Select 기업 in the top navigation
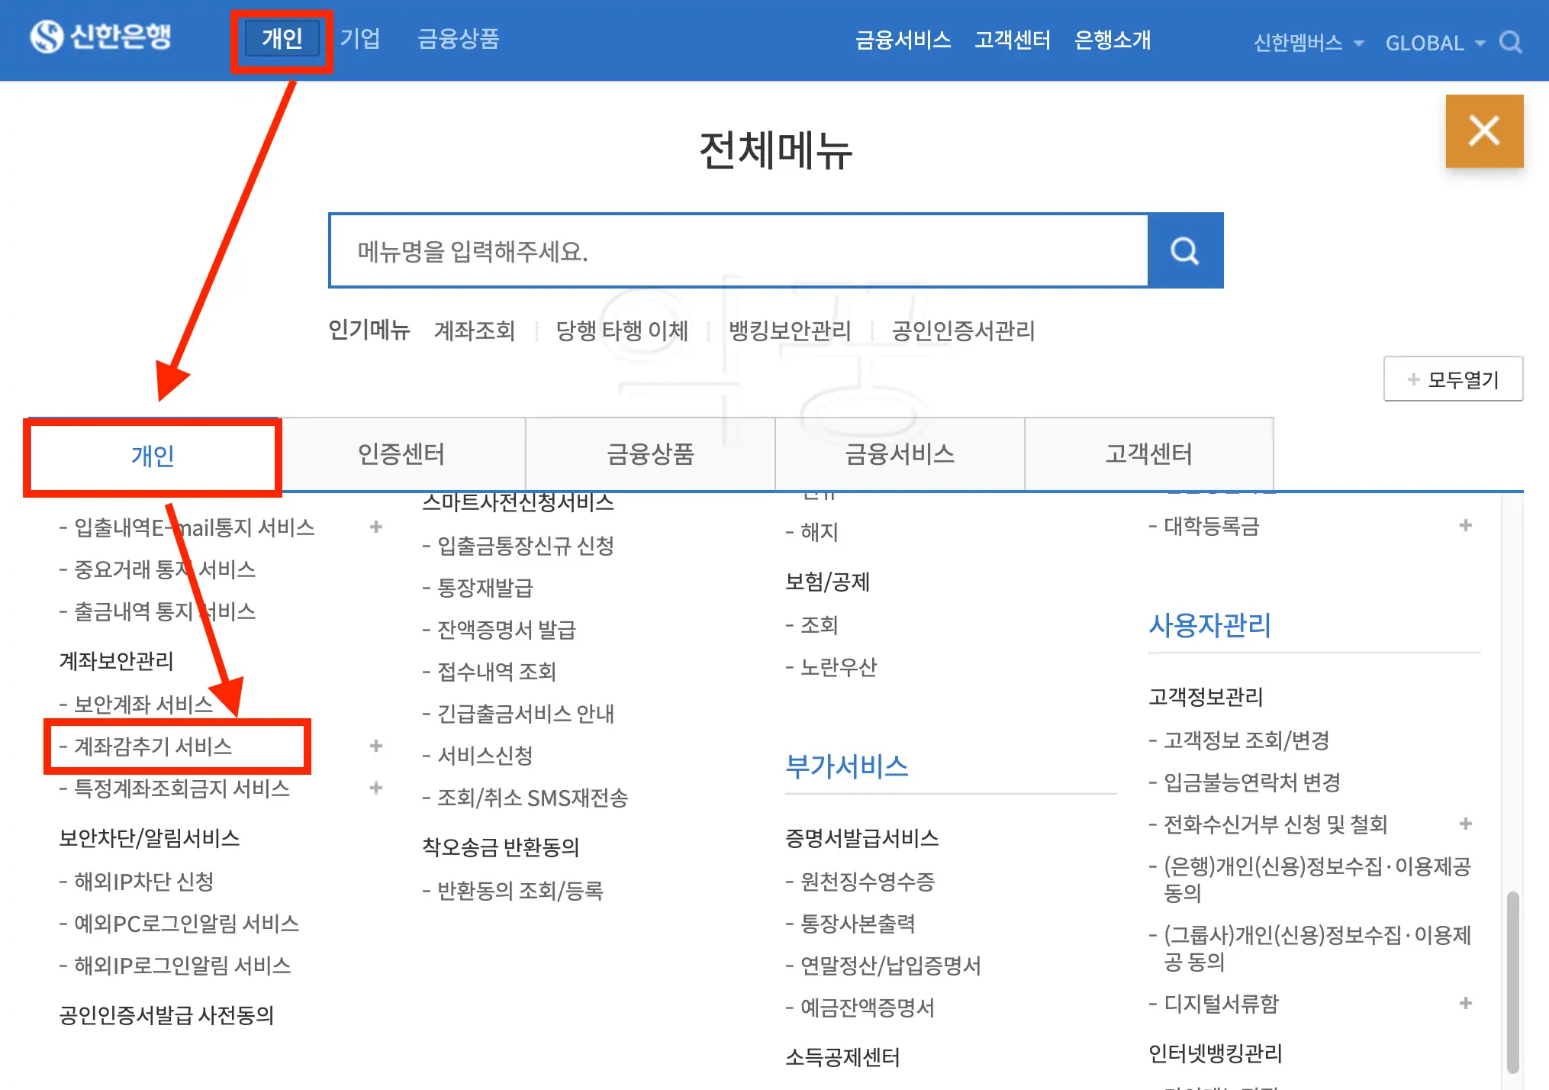Viewport: 1549px width, 1090px height. pyautogui.click(x=360, y=38)
